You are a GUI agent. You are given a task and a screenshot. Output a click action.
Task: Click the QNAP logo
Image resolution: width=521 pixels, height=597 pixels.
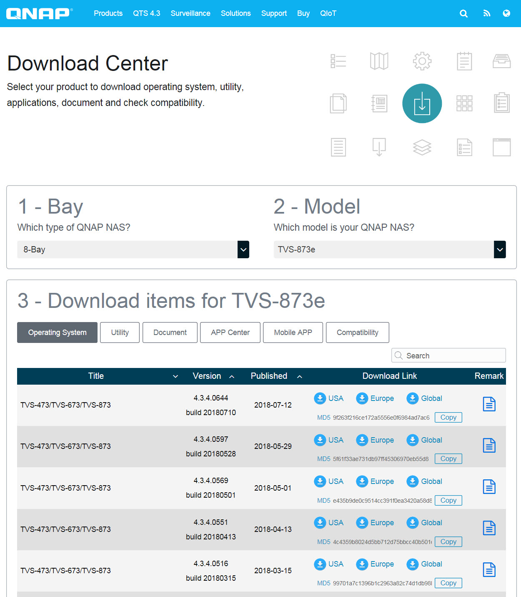point(39,13)
